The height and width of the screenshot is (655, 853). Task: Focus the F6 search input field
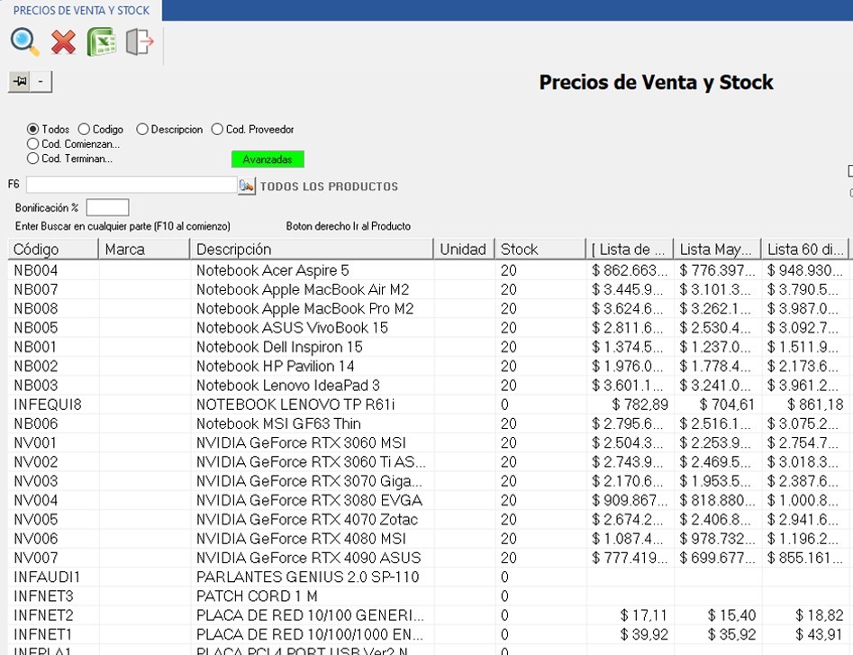click(132, 185)
